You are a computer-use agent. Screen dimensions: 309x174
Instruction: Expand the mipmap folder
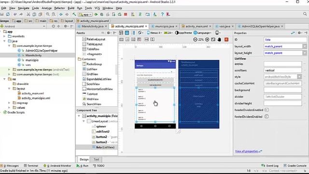(9, 103)
